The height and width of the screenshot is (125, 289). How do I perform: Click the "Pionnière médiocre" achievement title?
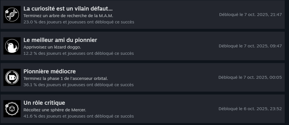pos(50,71)
